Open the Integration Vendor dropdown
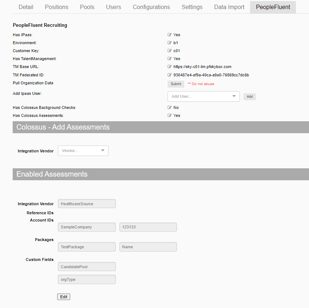Image resolution: width=309 pixels, height=308 pixels. click(x=83, y=151)
